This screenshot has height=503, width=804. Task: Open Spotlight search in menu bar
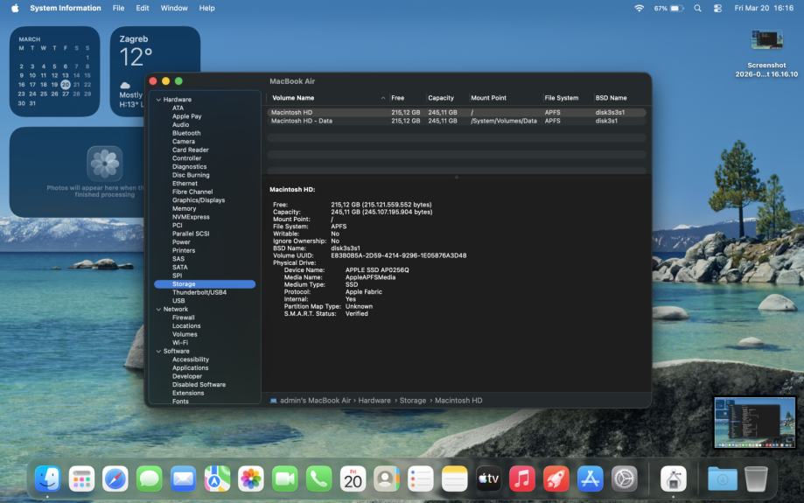(697, 8)
